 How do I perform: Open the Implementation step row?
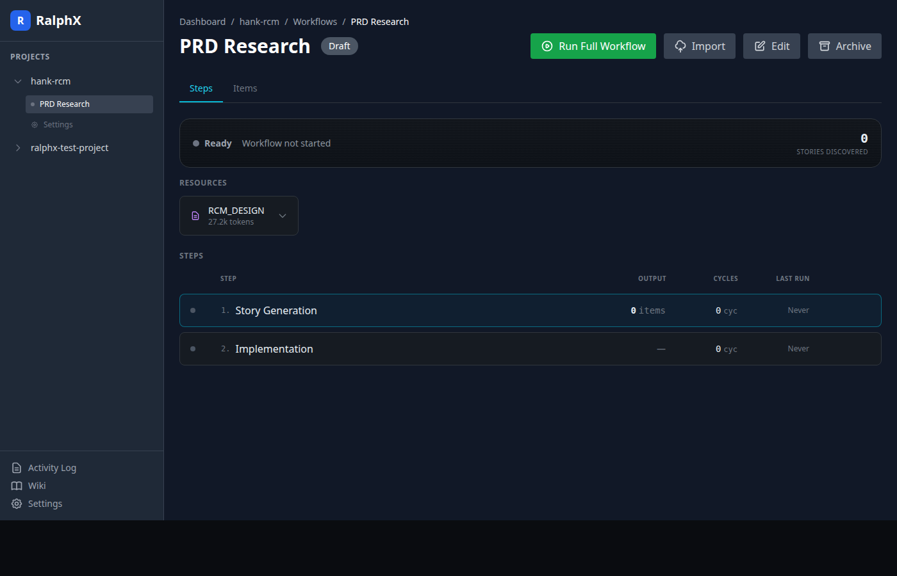[x=531, y=349]
